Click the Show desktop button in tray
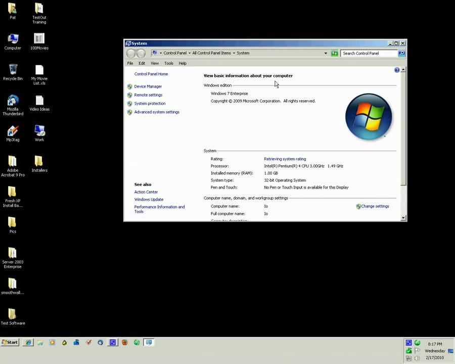 click(450, 351)
